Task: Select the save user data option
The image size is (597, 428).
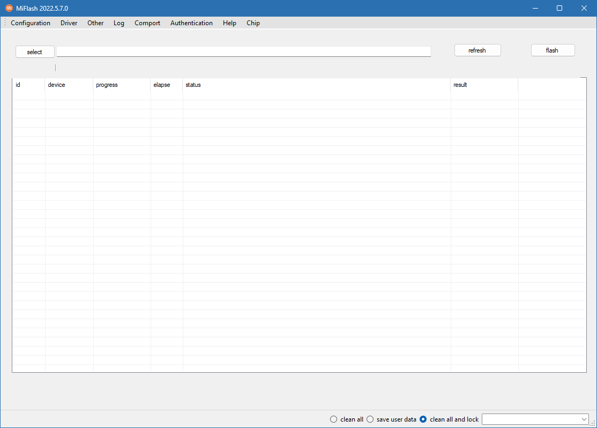Action: 391,419
